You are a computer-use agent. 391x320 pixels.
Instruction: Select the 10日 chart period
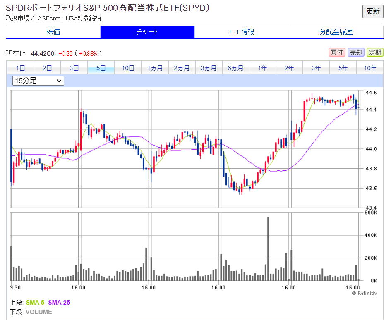click(128, 68)
